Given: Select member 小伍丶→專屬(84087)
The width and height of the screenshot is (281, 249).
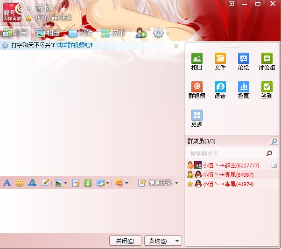Looking at the screenshot, I should pyautogui.click(x=232, y=175).
